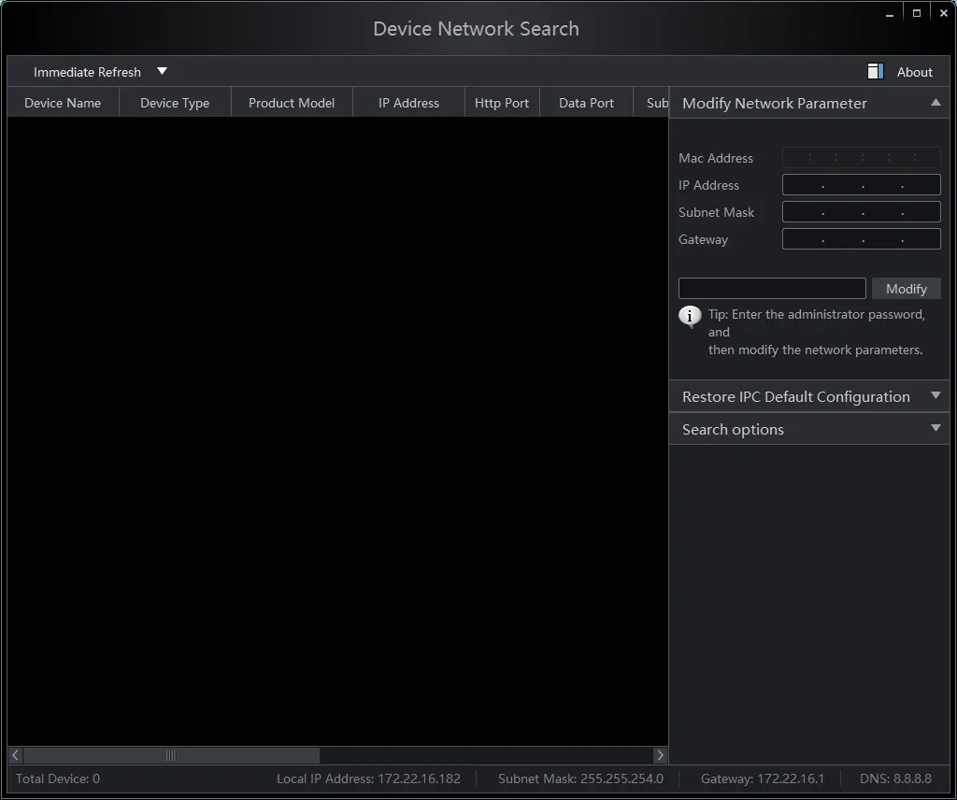Click the administrator password input field
This screenshot has width=957, height=800.
click(772, 288)
